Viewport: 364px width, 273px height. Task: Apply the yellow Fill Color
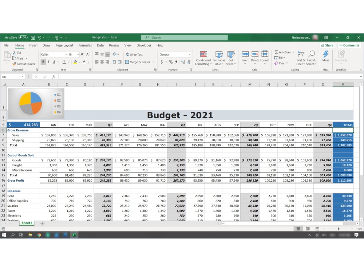click(75, 62)
